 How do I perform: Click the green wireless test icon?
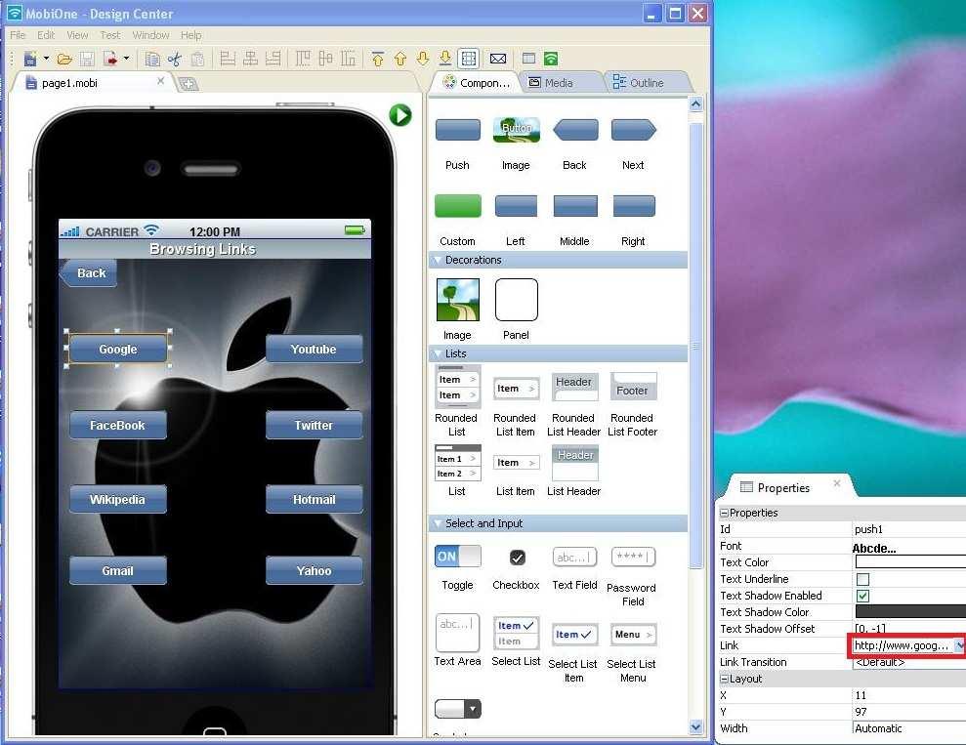(x=551, y=59)
